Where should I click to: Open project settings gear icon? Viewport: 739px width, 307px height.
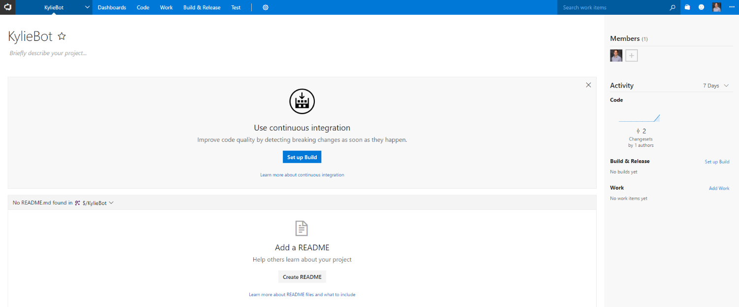[266, 7]
